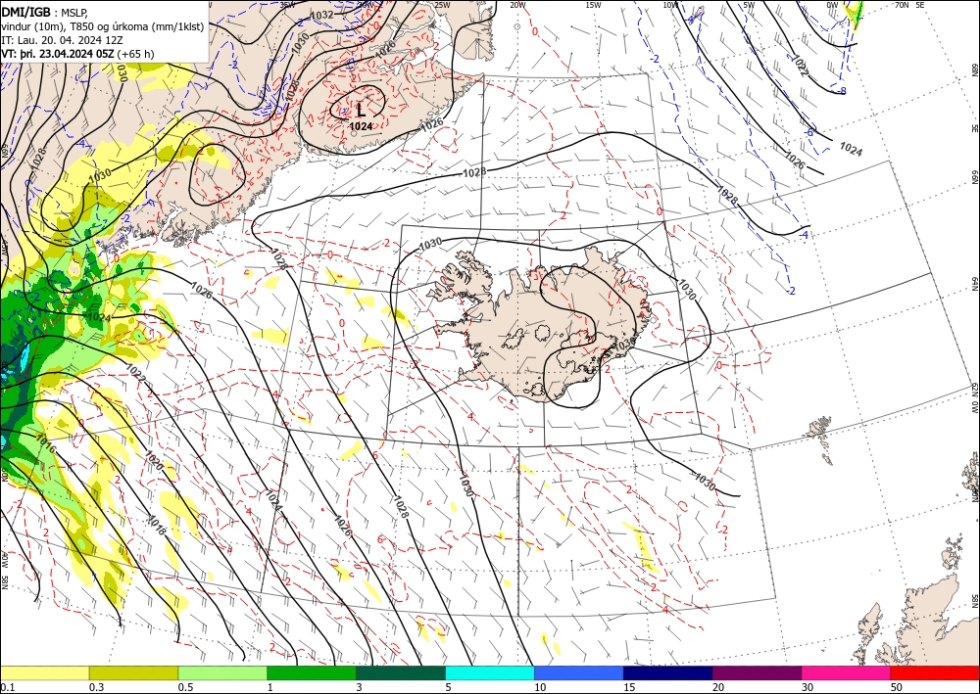The width and height of the screenshot is (980, 694).
Task: Click the red 50+ legend segment
Action: click(x=935, y=672)
